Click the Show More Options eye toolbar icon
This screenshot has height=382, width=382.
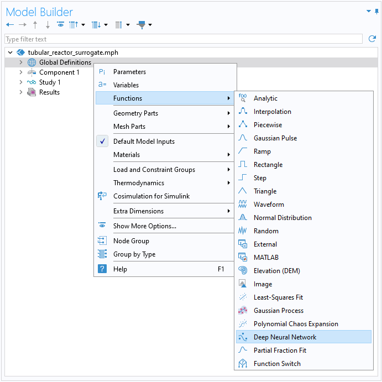point(60,24)
